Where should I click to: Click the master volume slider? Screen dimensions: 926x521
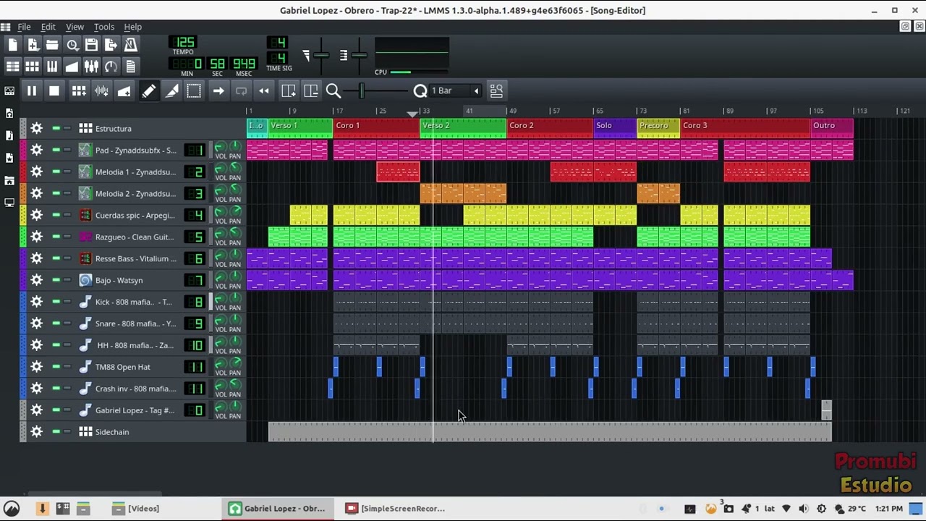pyautogui.click(x=321, y=56)
